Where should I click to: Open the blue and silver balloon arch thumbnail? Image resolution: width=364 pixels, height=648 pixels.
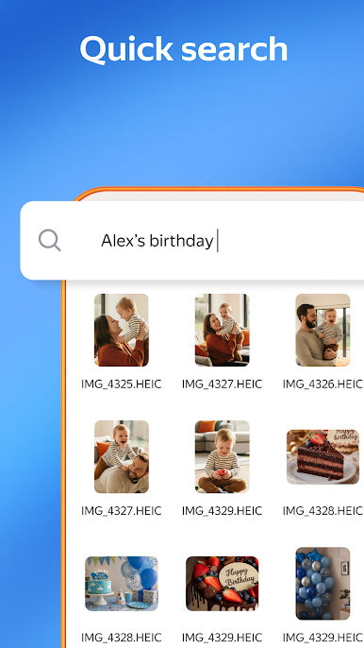pos(323,584)
